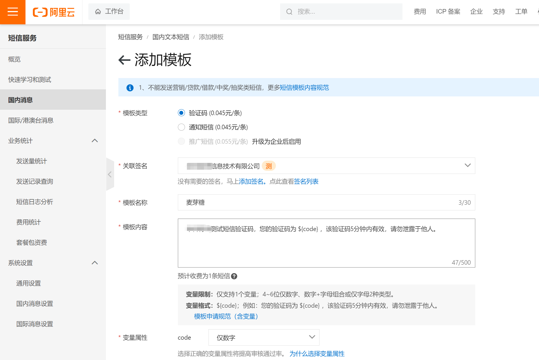Screen dimensions: 539x360
Task: Click the 测 badge on signature
Action: pyautogui.click(x=269, y=166)
